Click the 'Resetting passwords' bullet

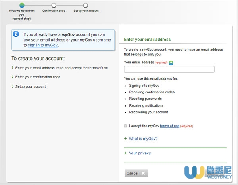coord(146,99)
